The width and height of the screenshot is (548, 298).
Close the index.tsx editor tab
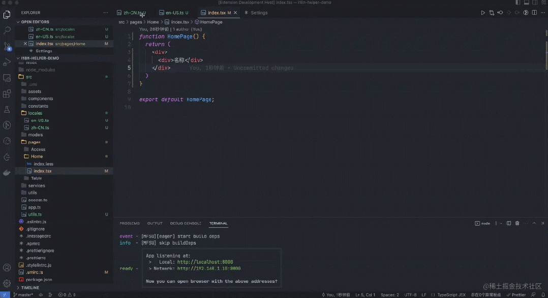(x=235, y=13)
